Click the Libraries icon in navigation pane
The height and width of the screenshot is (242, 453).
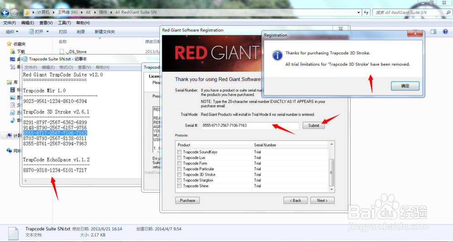pos(9,82)
